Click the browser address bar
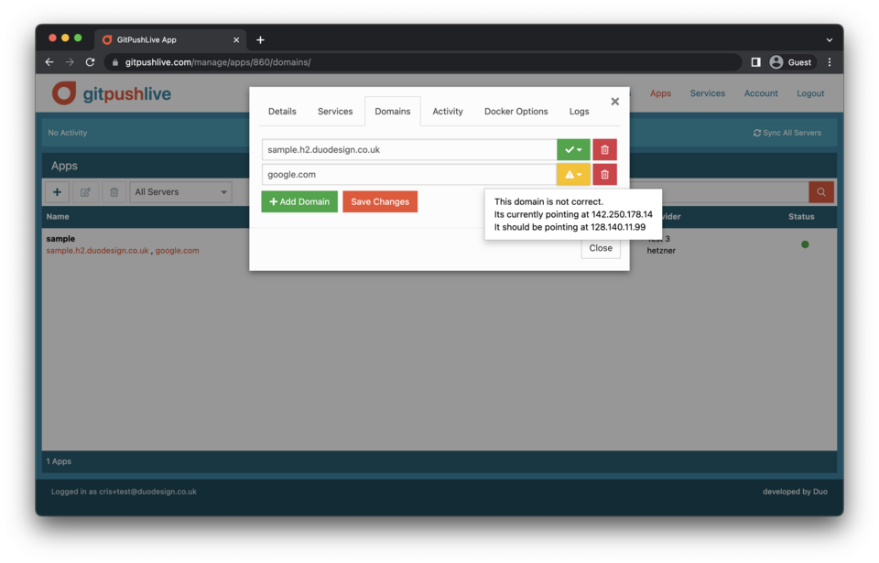This screenshot has width=879, height=563. click(423, 62)
